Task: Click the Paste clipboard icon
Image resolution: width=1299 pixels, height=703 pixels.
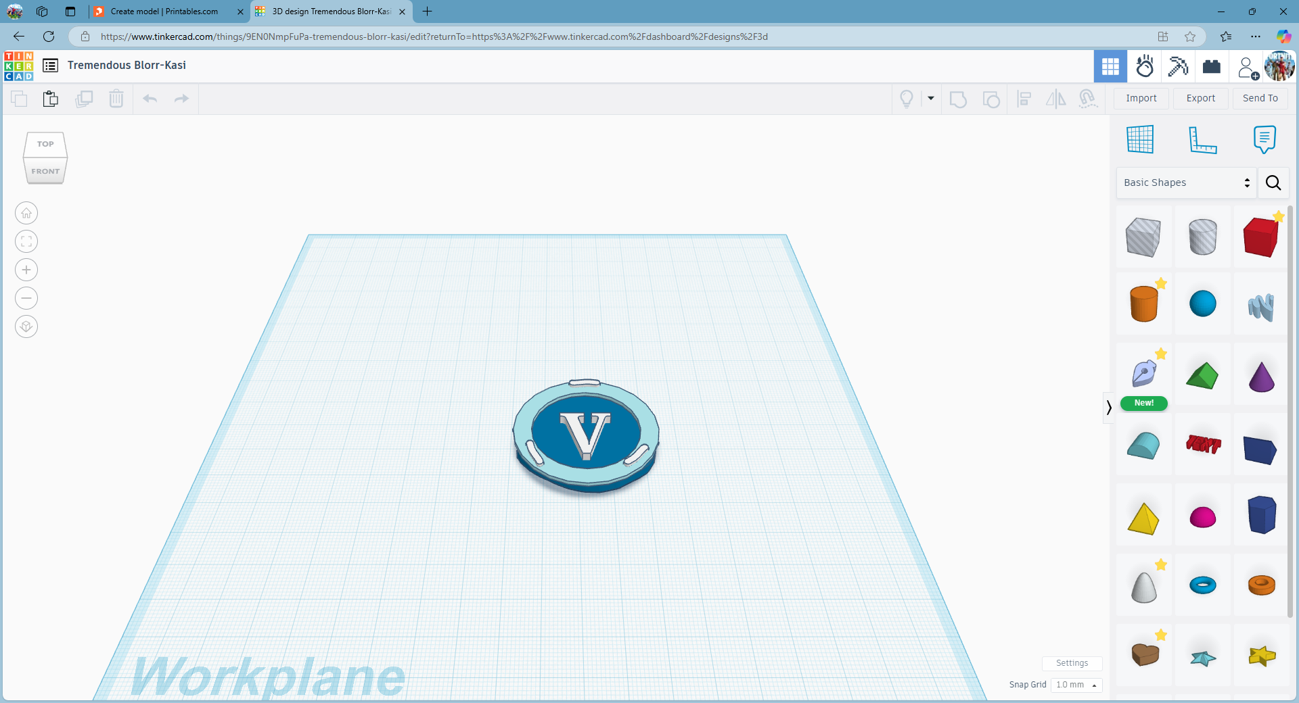Action: (51, 99)
